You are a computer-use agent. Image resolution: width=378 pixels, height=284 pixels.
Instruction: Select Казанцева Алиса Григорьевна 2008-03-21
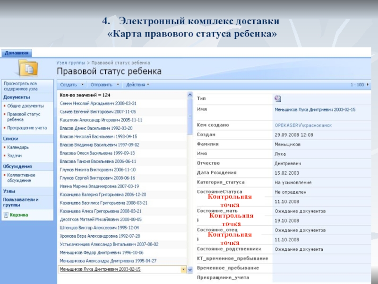point(101,211)
